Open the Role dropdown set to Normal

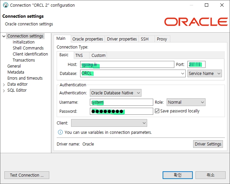tap(186, 102)
